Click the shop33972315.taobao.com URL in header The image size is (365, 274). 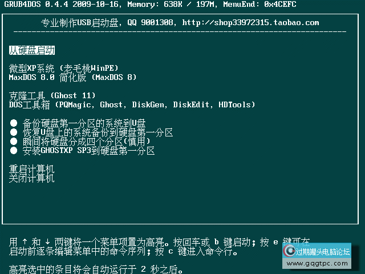(x=250, y=23)
